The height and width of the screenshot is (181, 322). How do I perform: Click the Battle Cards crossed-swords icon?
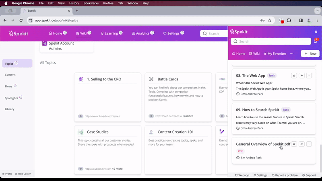(151, 79)
